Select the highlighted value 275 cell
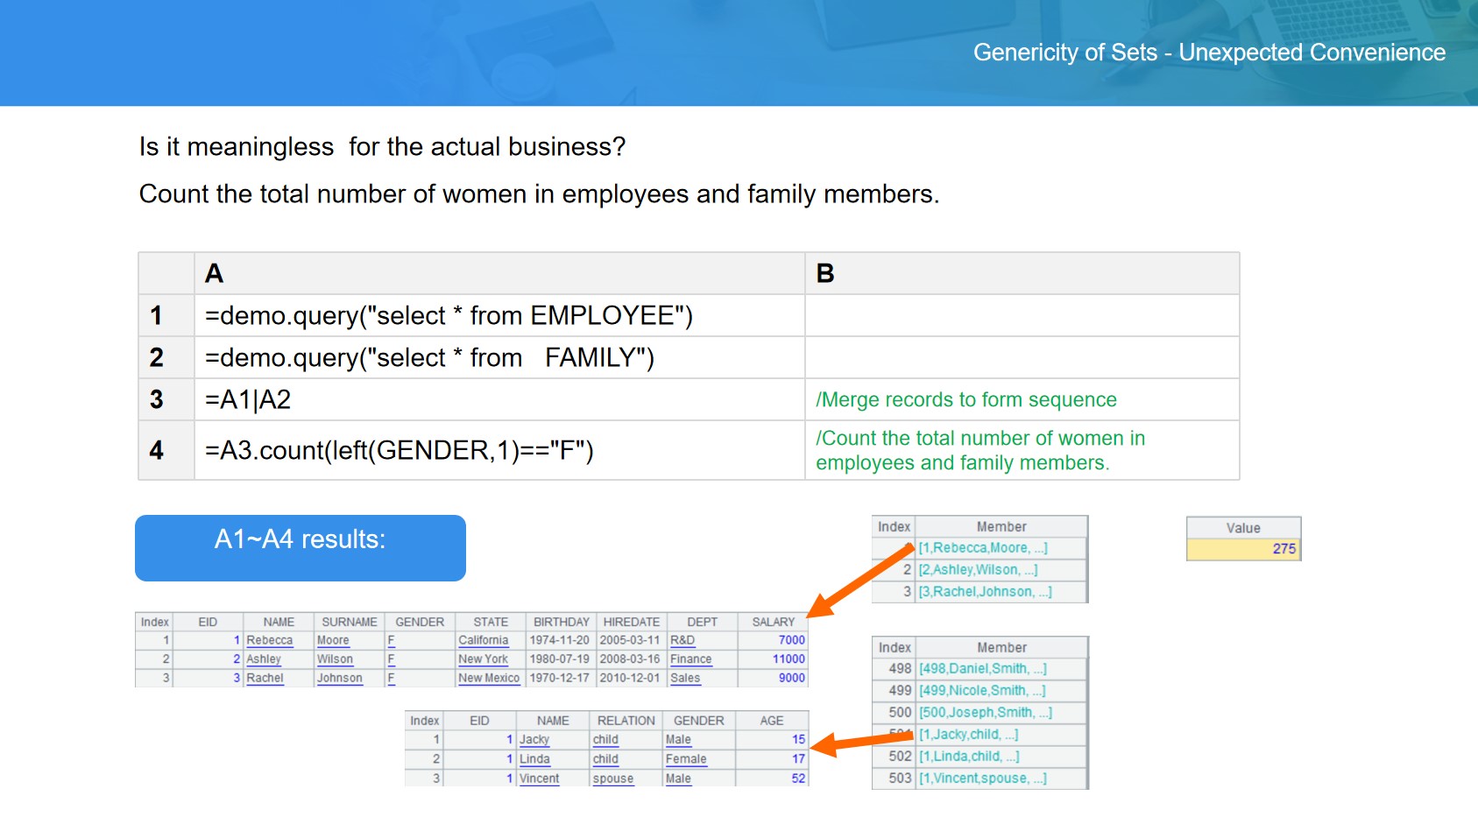Viewport: 1478px width, 831px height. pyautogui.click(x=1243, y=549)
